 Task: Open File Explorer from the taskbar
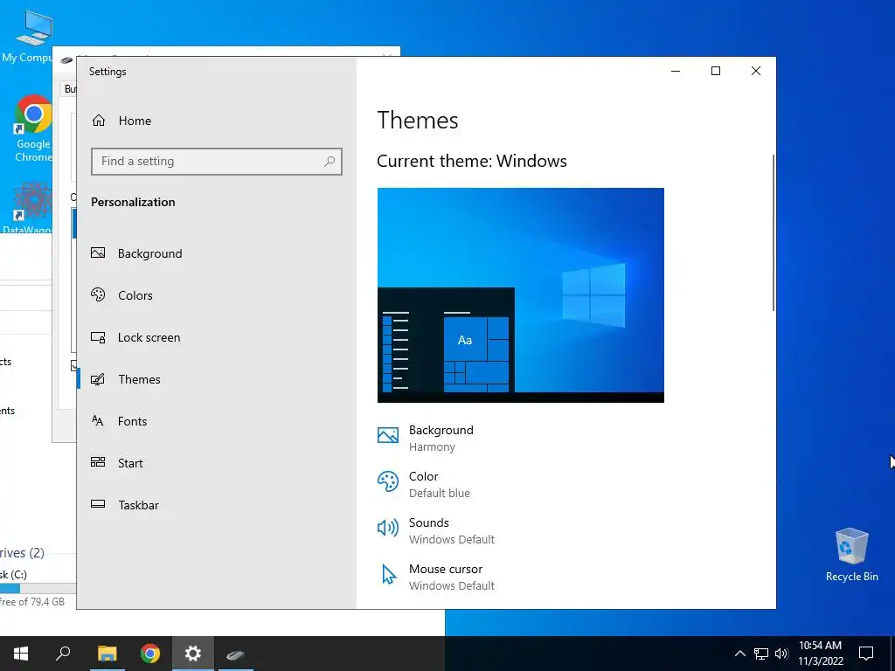[107, 654]
